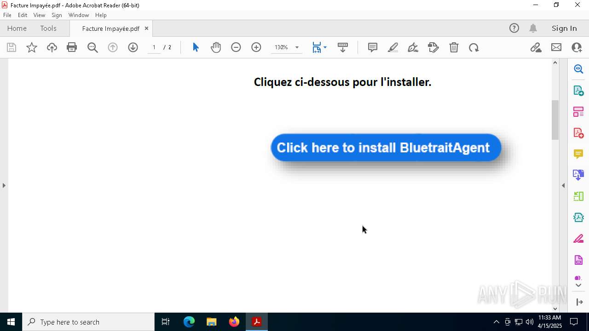
Task: Click the taskbar search box
Action: tap(88, 322)
